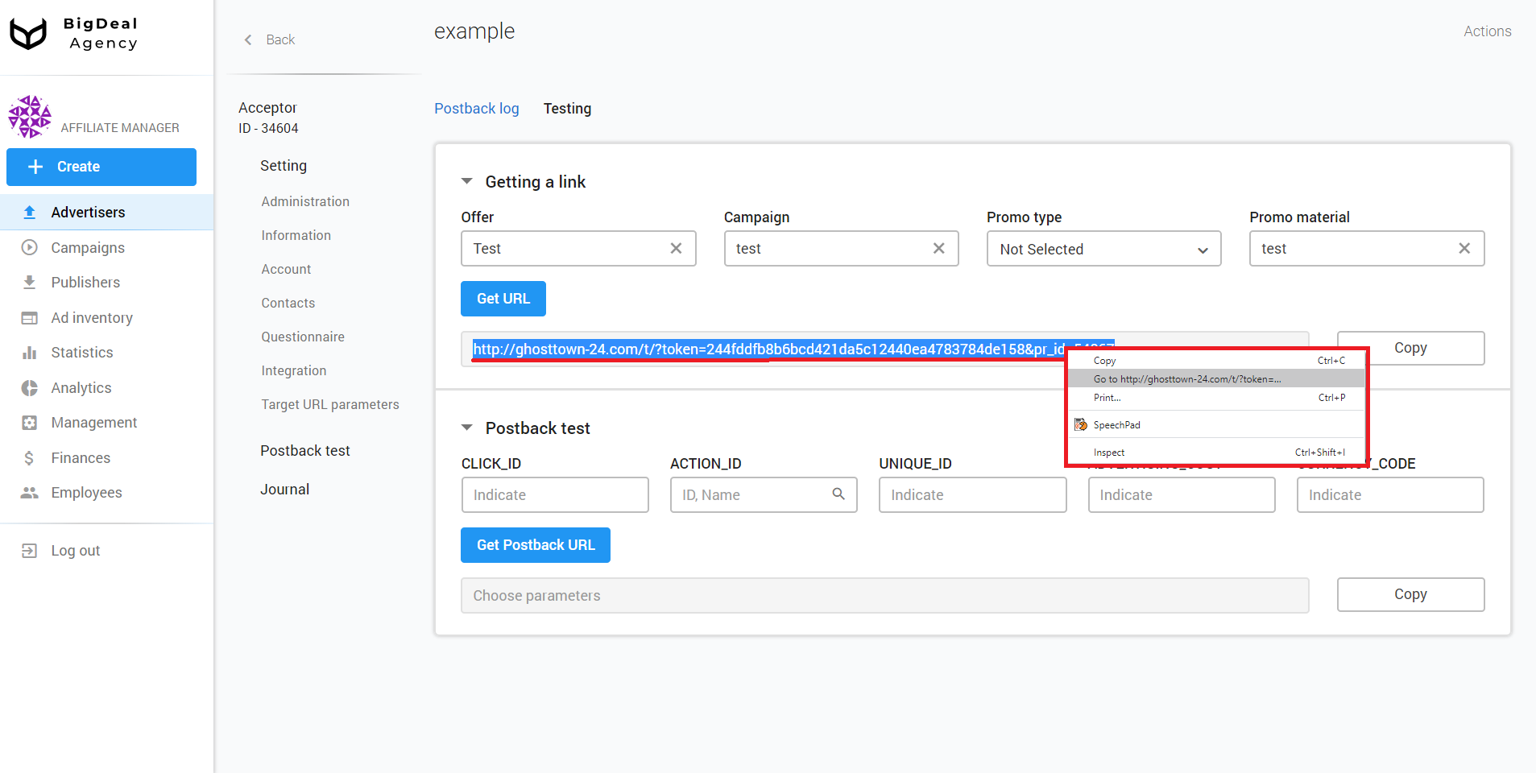The image size is (1536, 773).
Task: Click the Get URL button
Action: tap(503, 298)
